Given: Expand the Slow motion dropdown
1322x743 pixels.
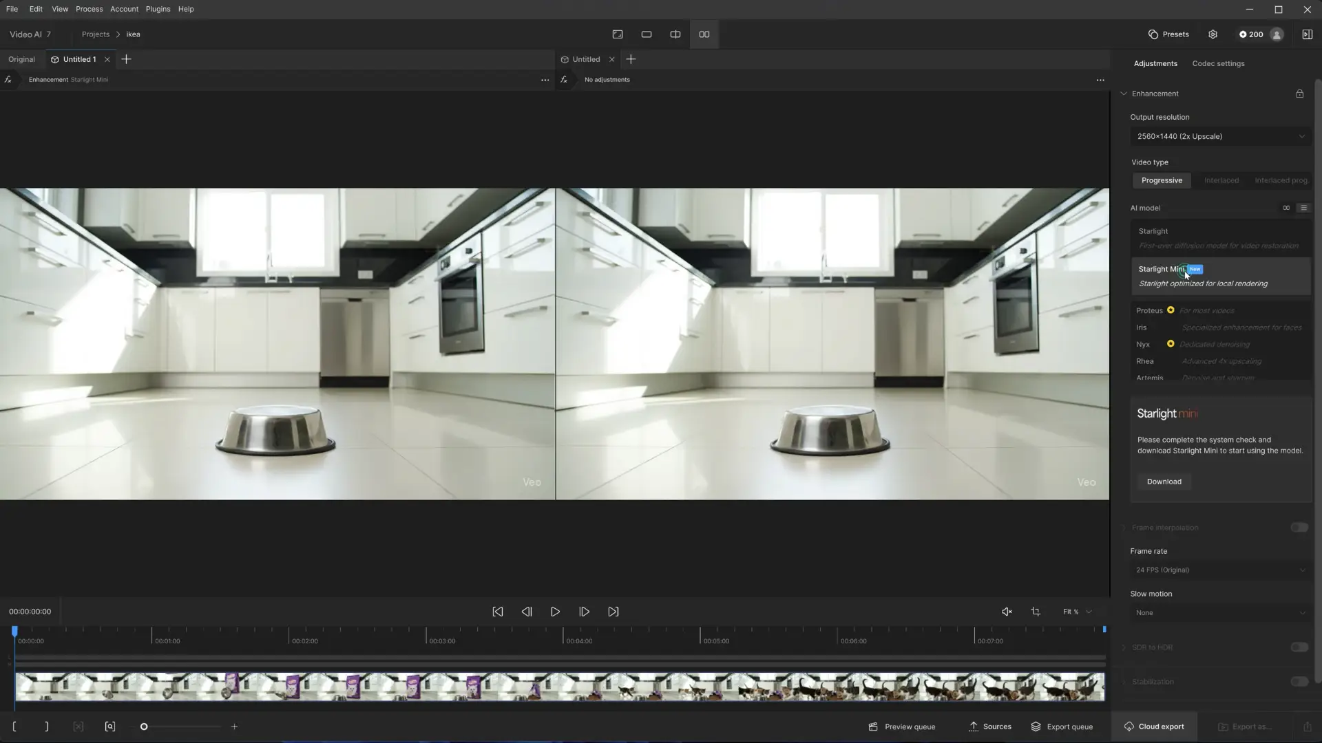Looking at the screenshot, I should (1220, 613).
